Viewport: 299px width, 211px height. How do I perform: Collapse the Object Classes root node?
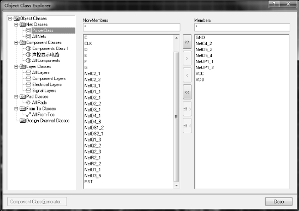coord(10,18)
